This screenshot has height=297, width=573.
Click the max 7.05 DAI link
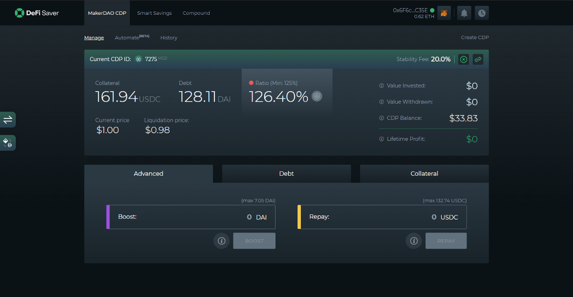pyautogui.click(x=258, y=201)
